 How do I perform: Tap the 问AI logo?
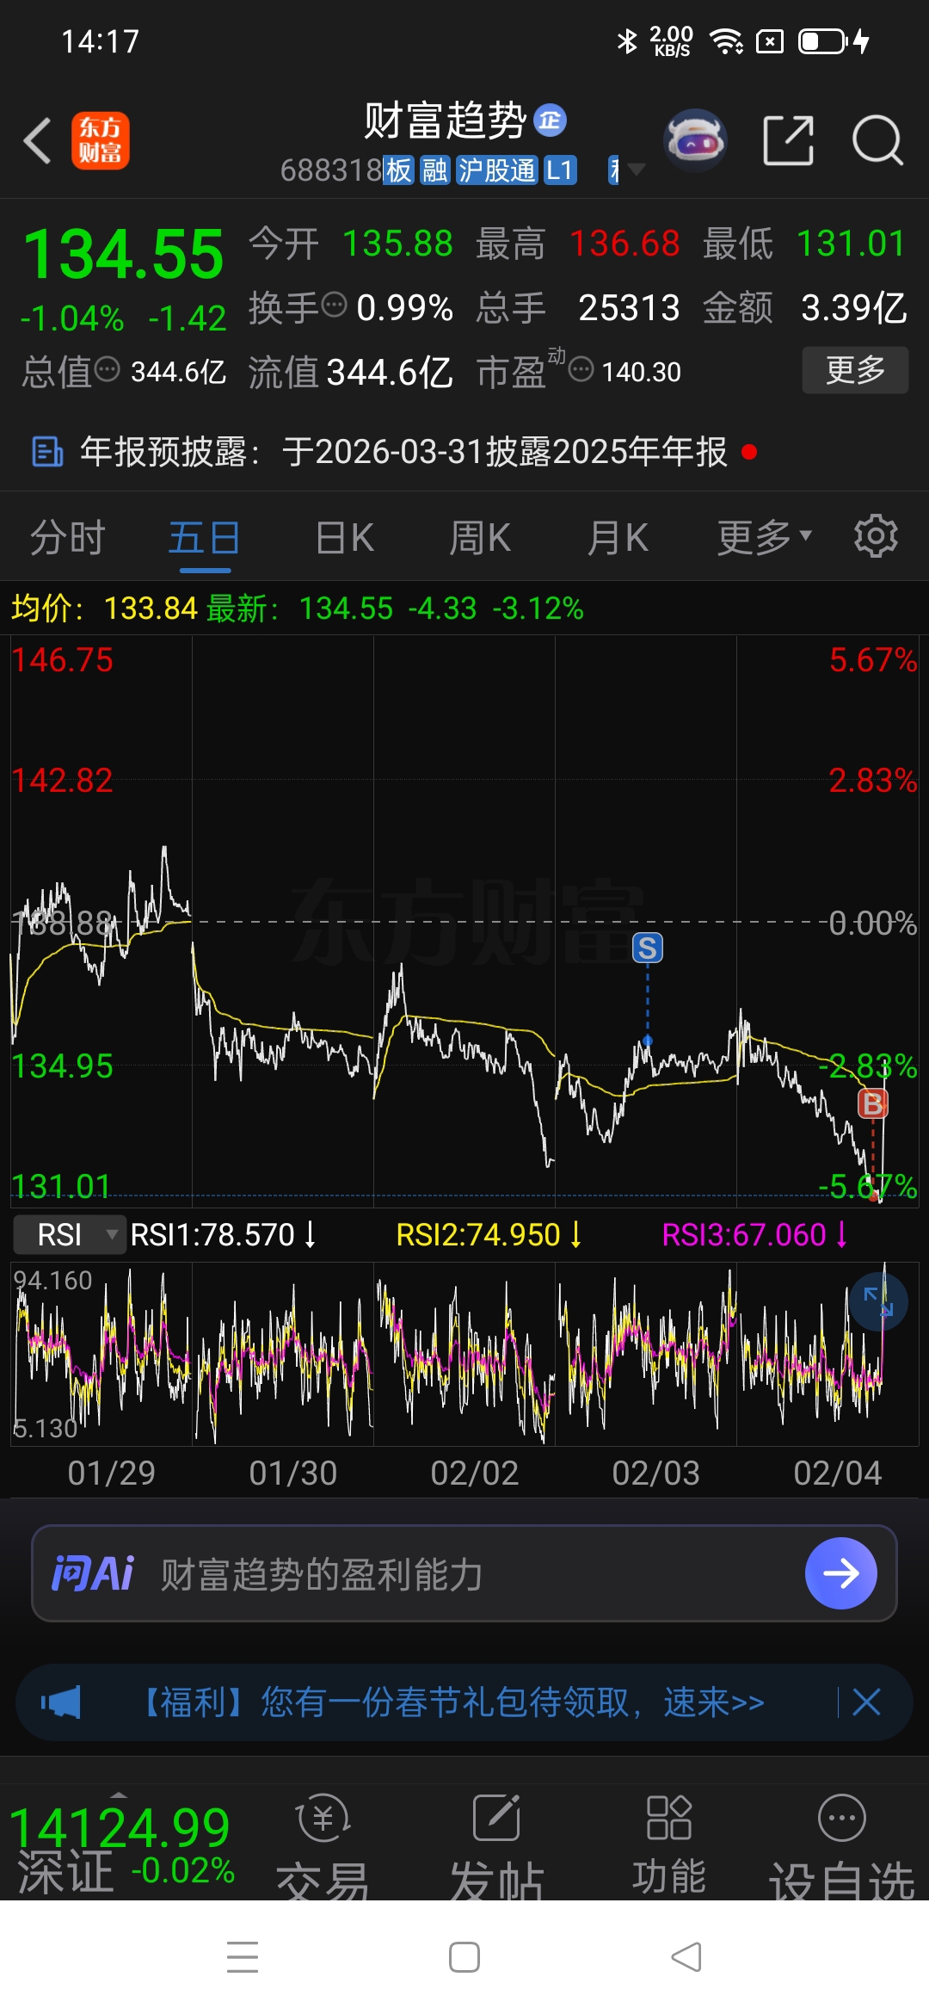pos(93,1573)
